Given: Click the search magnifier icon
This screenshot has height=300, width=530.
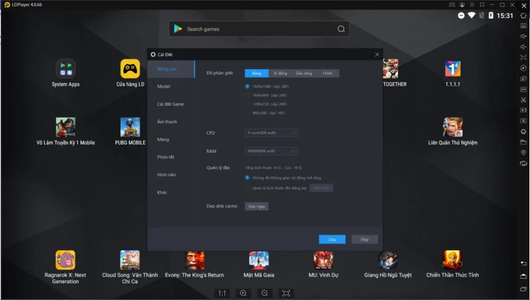Looking at the screenshot, I should coord(341,29).
